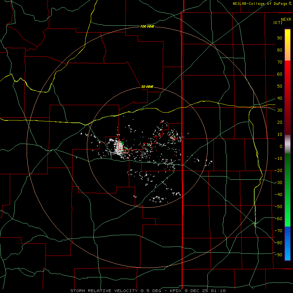
Task: Click the "70" scale tick label
Action: point(280,62)
